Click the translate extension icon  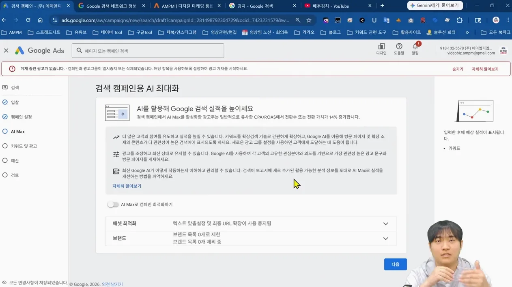[x=386, y=20]
